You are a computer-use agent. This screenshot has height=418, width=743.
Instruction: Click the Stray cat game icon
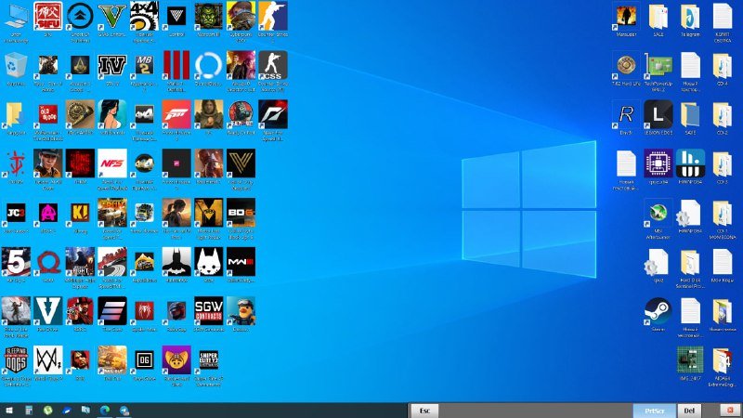pos(208,260)
